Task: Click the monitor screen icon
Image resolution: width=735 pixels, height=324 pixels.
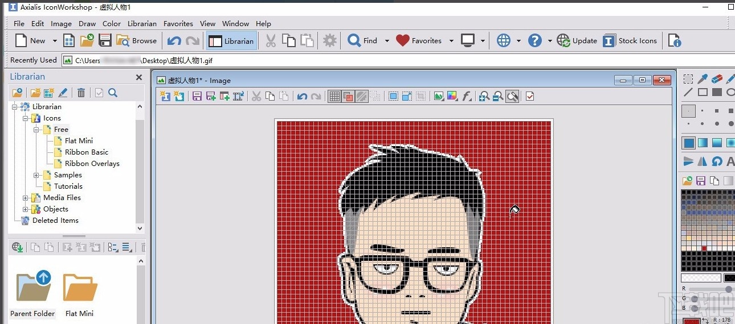Action: pos(468,40)
